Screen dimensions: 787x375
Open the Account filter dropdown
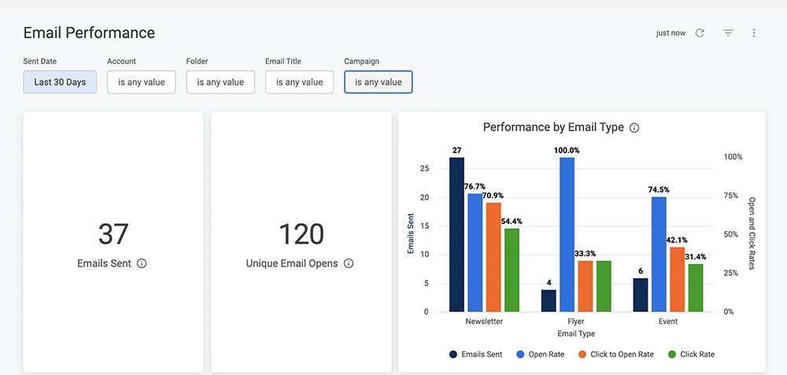(142, 82)
